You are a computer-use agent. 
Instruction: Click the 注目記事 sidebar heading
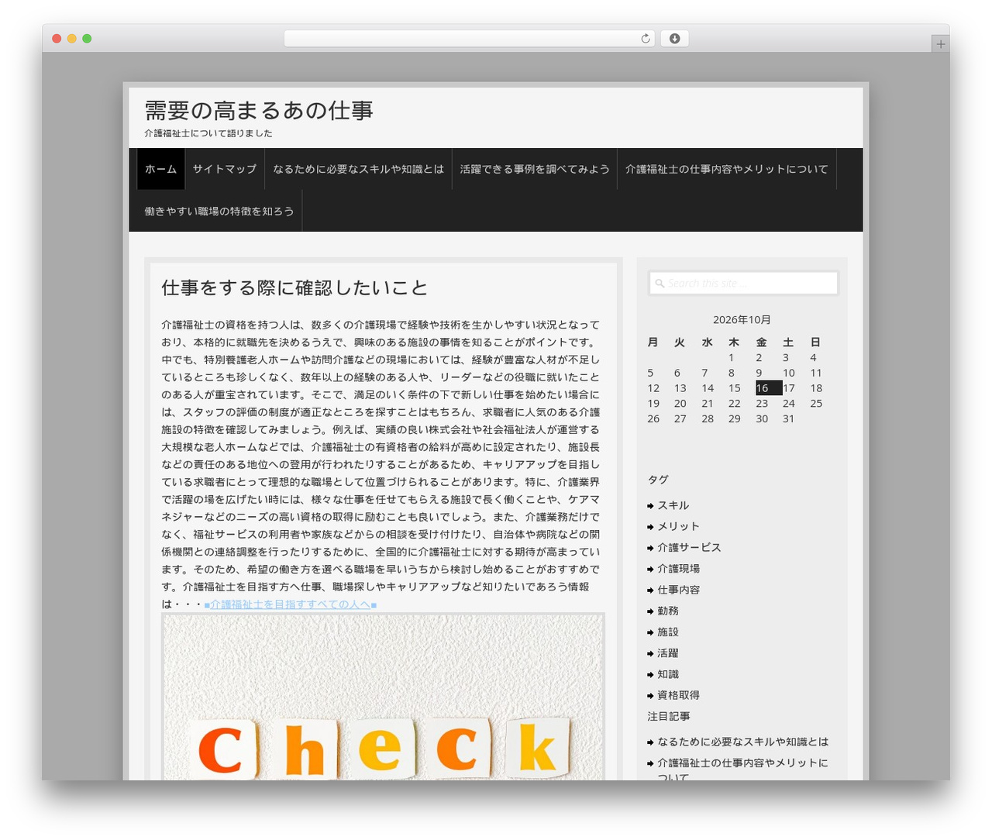[x=668, y=717]
